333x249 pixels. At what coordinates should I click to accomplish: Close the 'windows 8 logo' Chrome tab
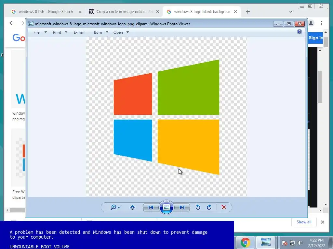pyautogui.click(x=235, y=12)
